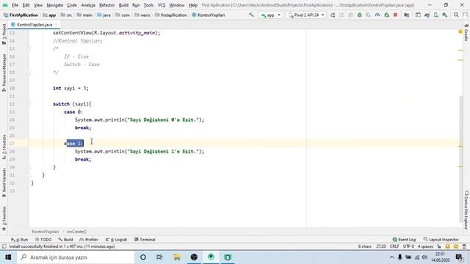Click the Windows Start button
This screenshot has height=264, width=470.
[8, 257]
